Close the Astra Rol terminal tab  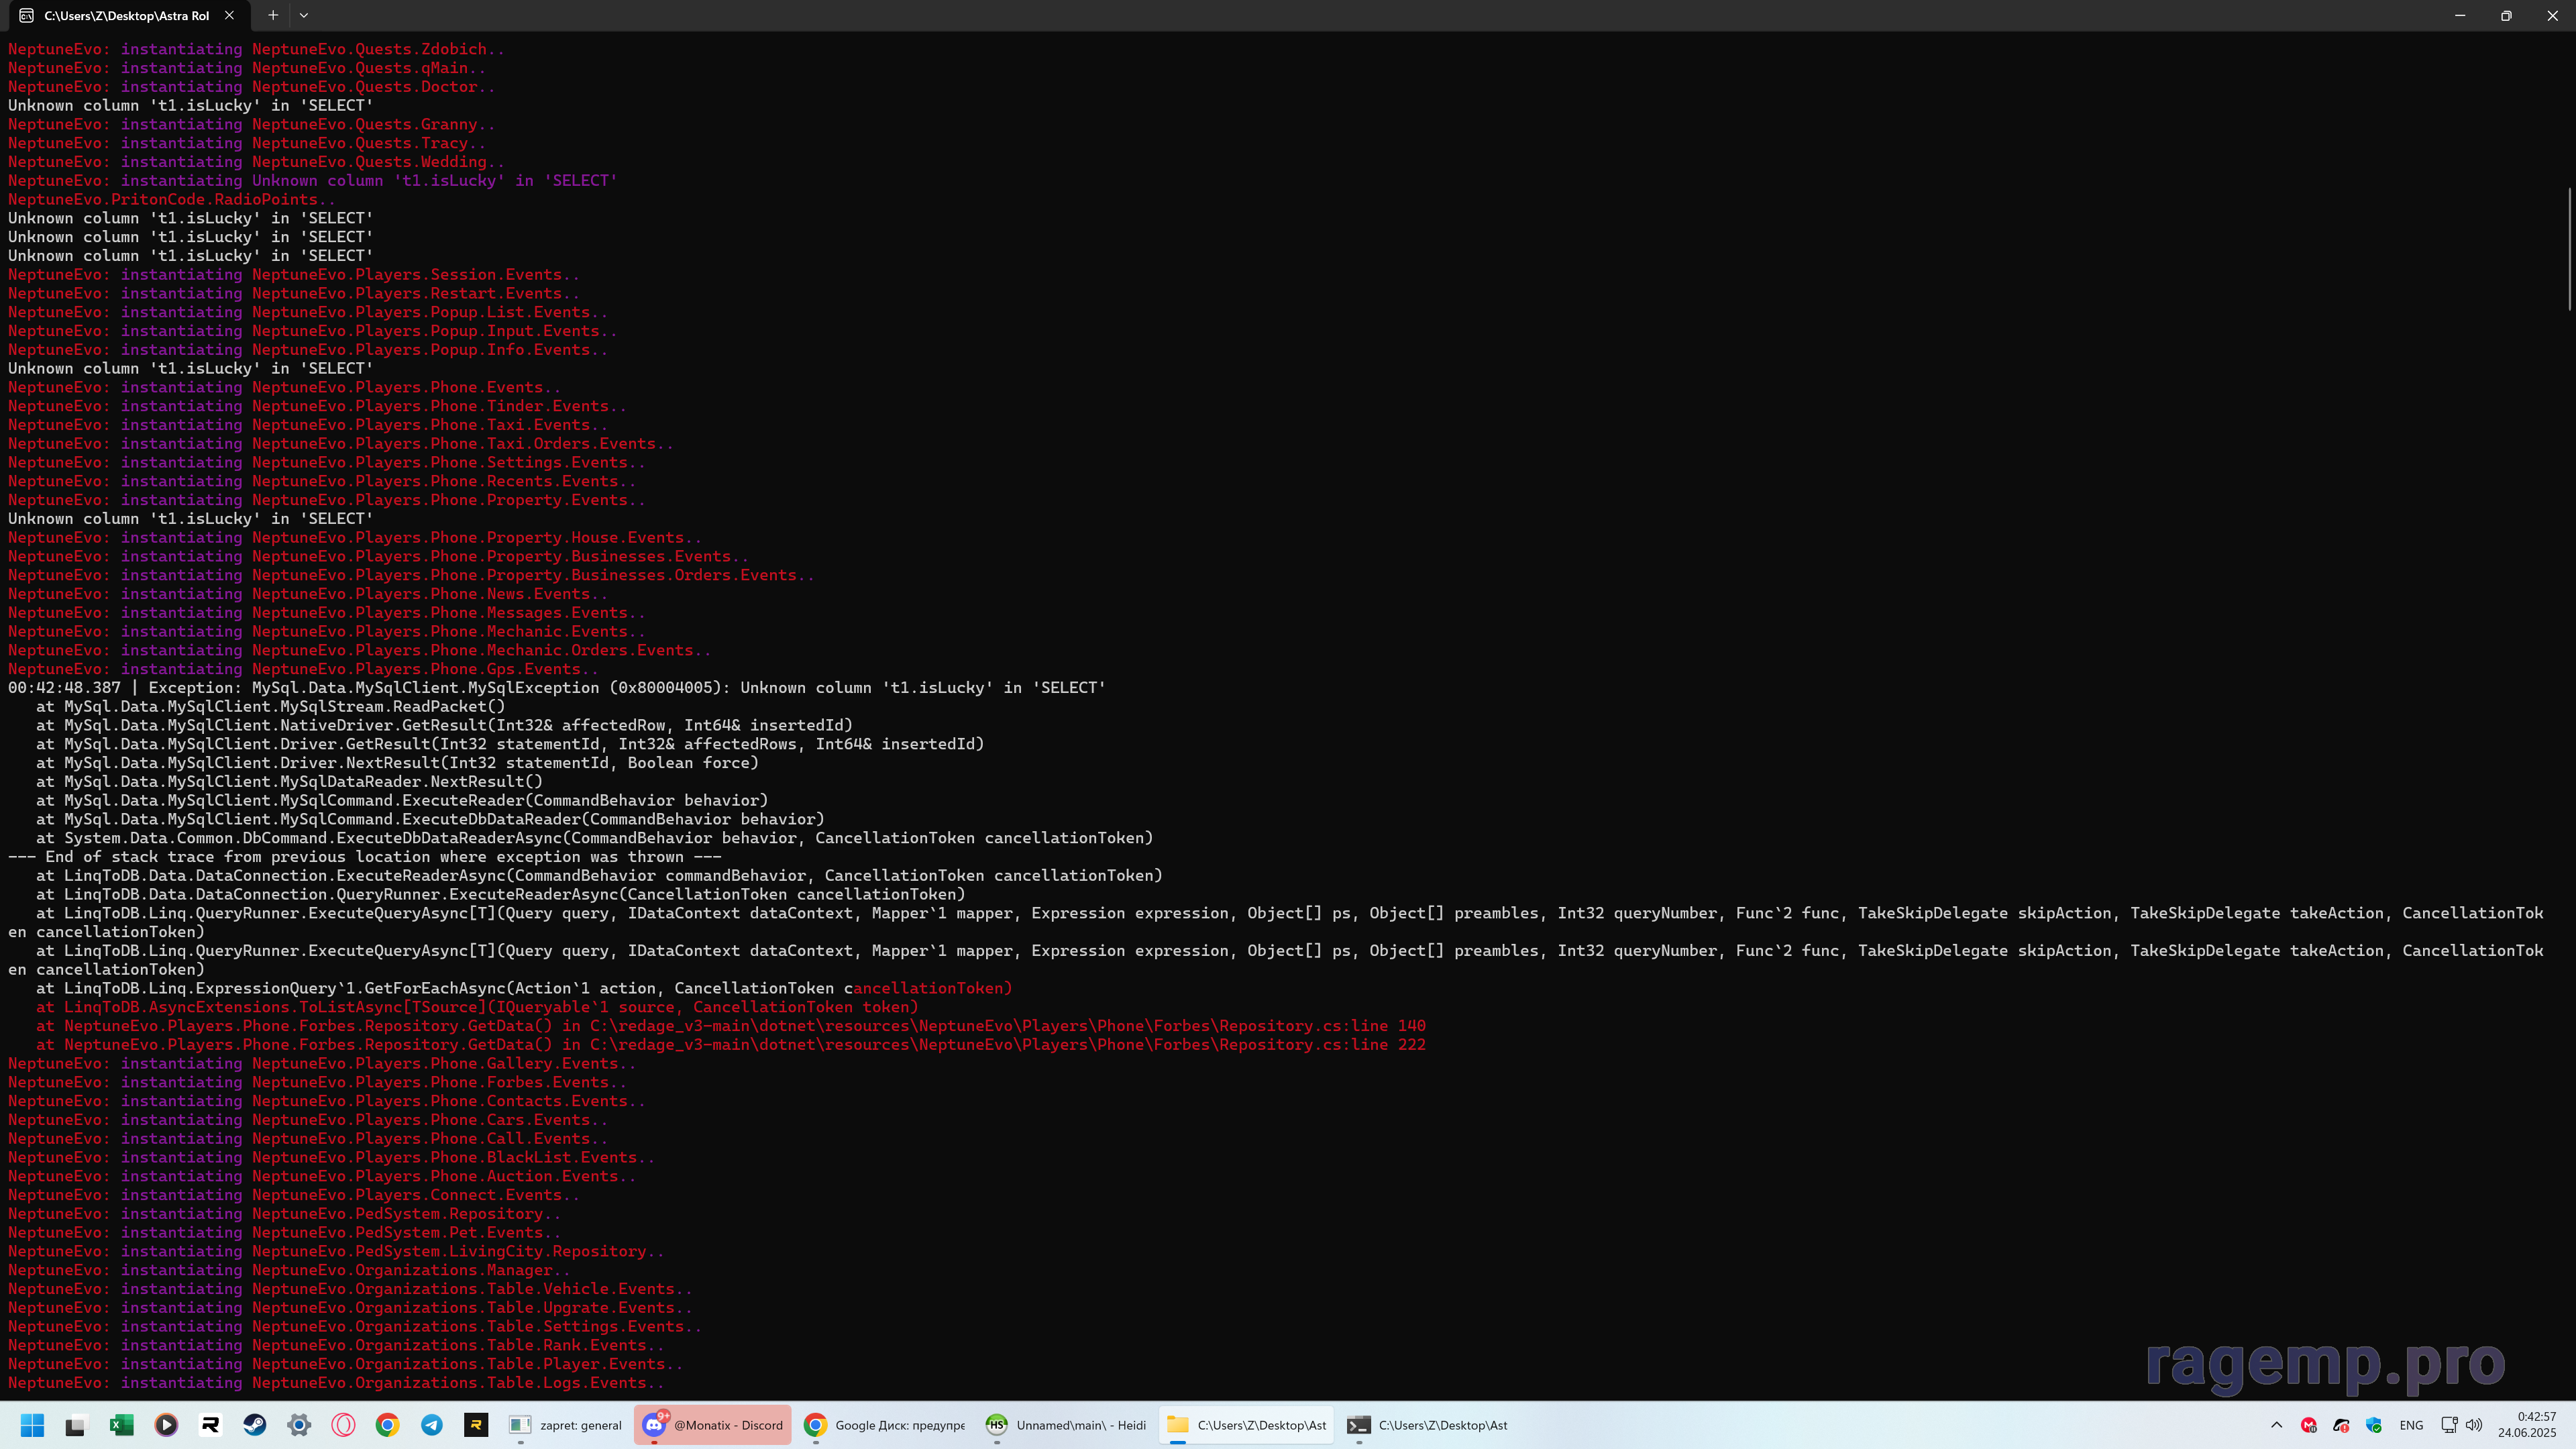(229, 15)
